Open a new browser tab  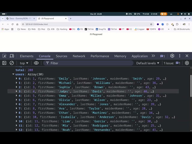coord(70,19)
